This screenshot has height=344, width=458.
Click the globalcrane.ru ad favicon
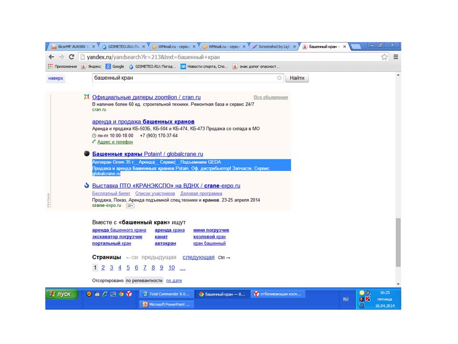pyautogui.click(x=86, y=153)
